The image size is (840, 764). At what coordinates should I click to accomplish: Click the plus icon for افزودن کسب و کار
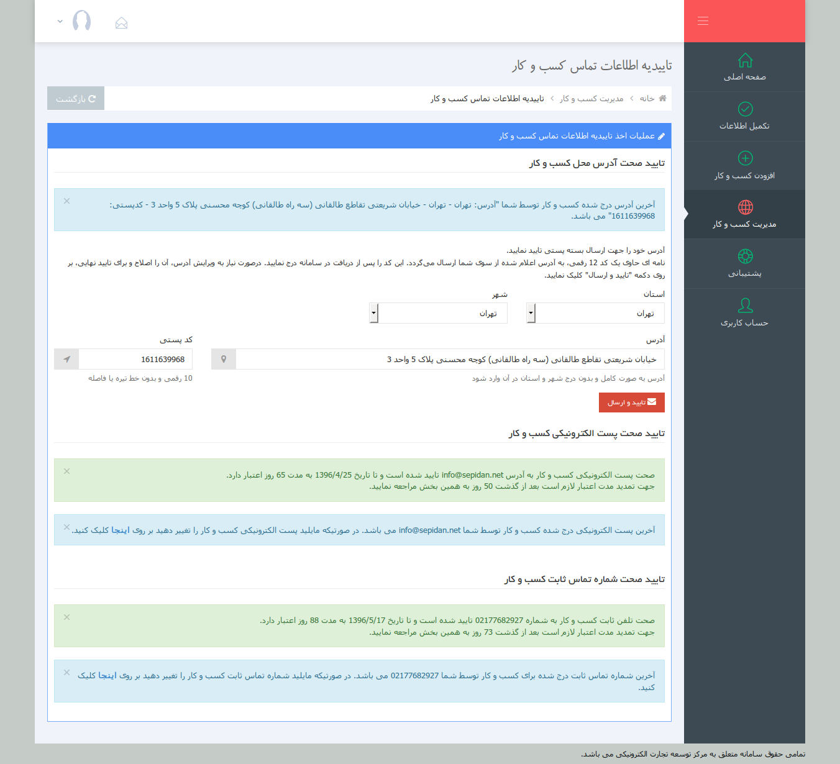(745, 158)
